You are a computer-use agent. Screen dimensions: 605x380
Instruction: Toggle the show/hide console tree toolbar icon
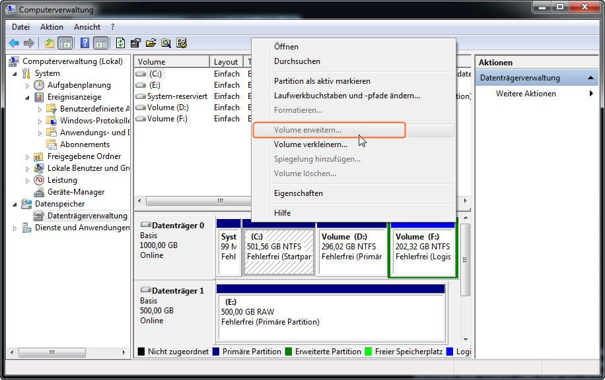pos(65,43)
